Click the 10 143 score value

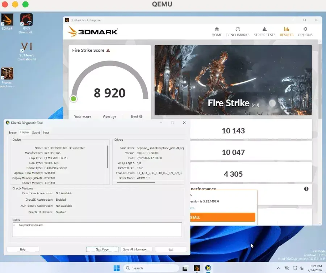[x=233, y=131]
